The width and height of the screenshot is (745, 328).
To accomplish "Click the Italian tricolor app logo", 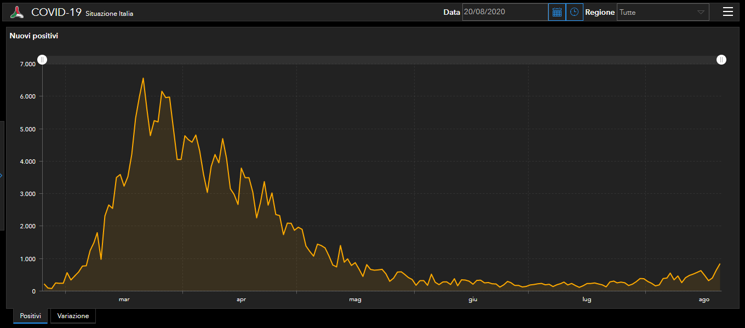I will click(x=18, y=12).
